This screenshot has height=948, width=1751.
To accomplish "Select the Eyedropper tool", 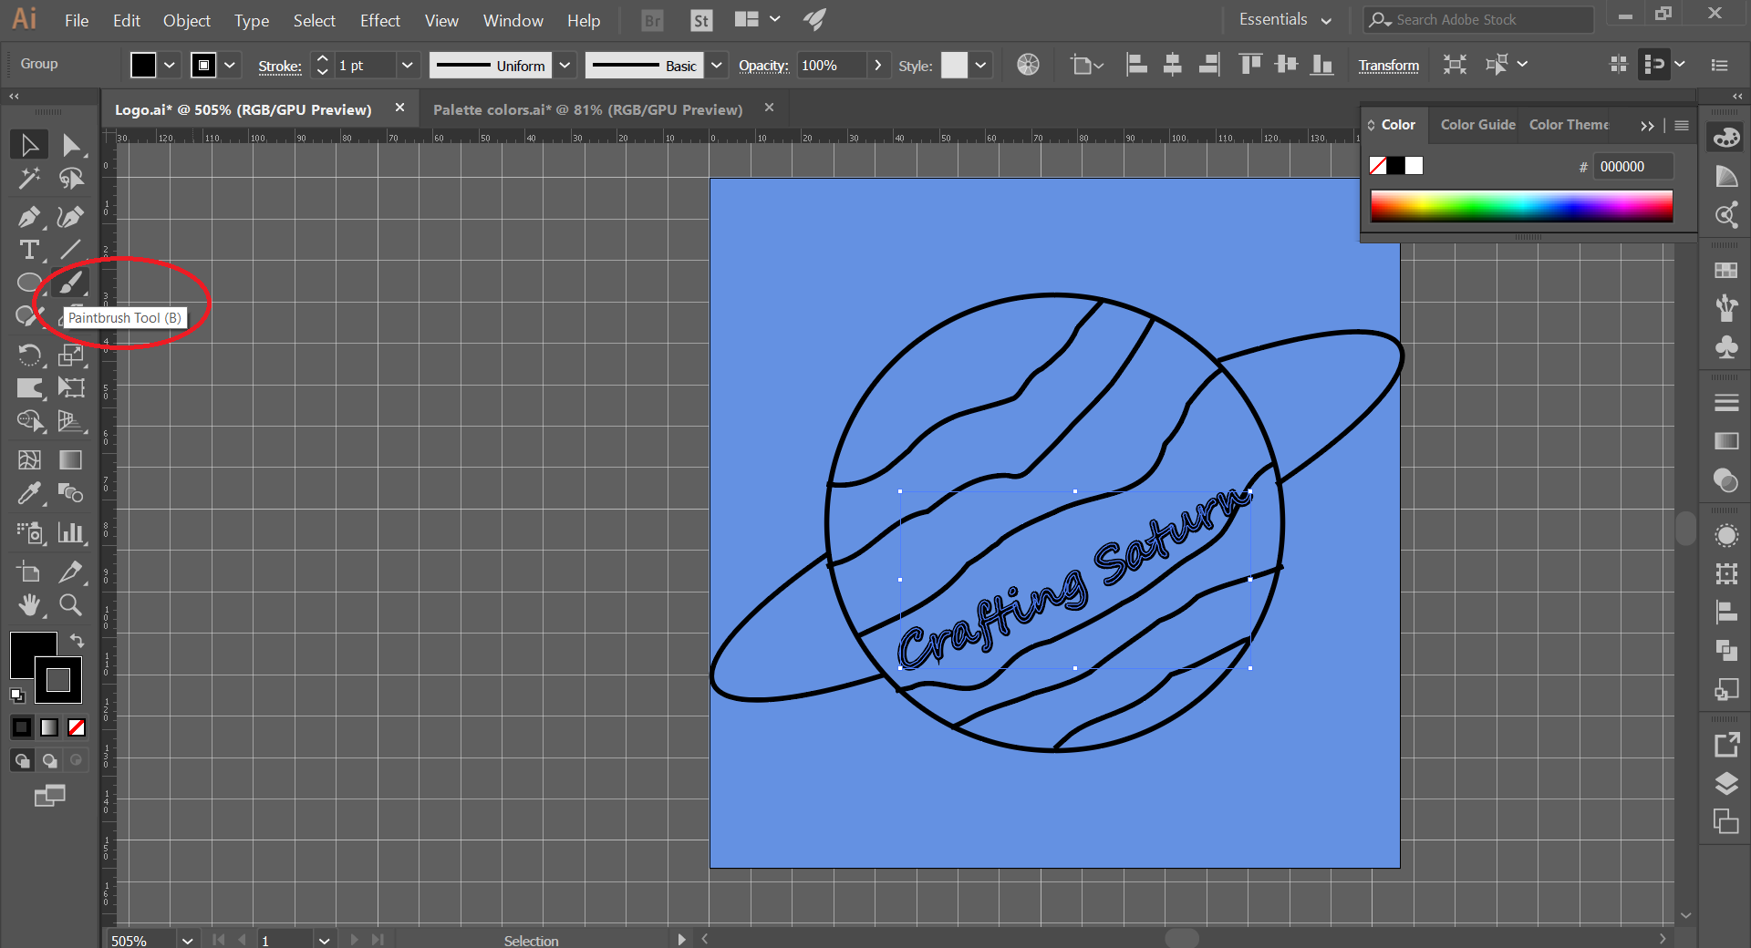I will coord(29,493).
